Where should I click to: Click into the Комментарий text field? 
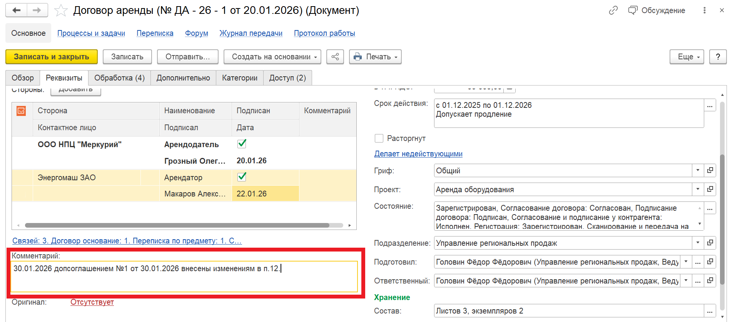(x=184, y=277)
